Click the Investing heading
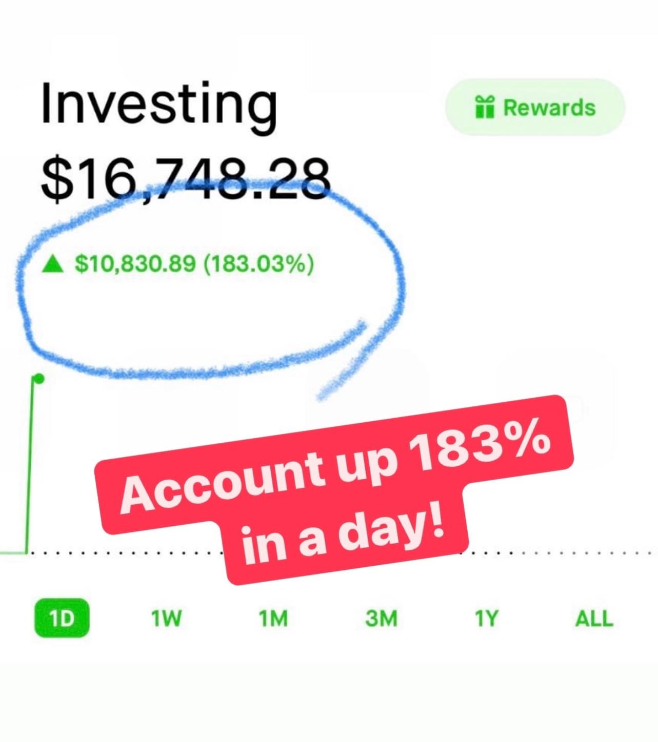The width and height of the screenshot is (658, 742). [159, 106]
